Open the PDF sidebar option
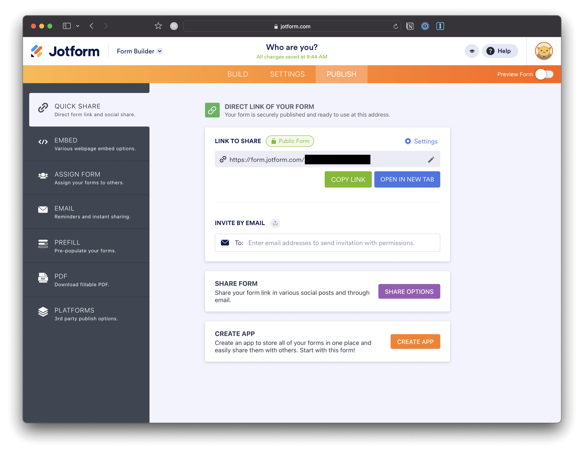The image size is (584, 453). pyautogui.click(x=86, y=280)
